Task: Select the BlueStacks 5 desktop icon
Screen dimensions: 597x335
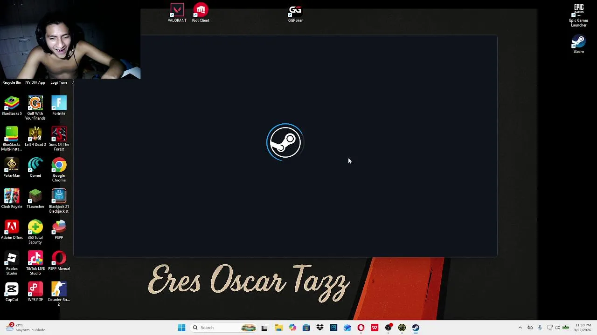Action: coord(12,106)
